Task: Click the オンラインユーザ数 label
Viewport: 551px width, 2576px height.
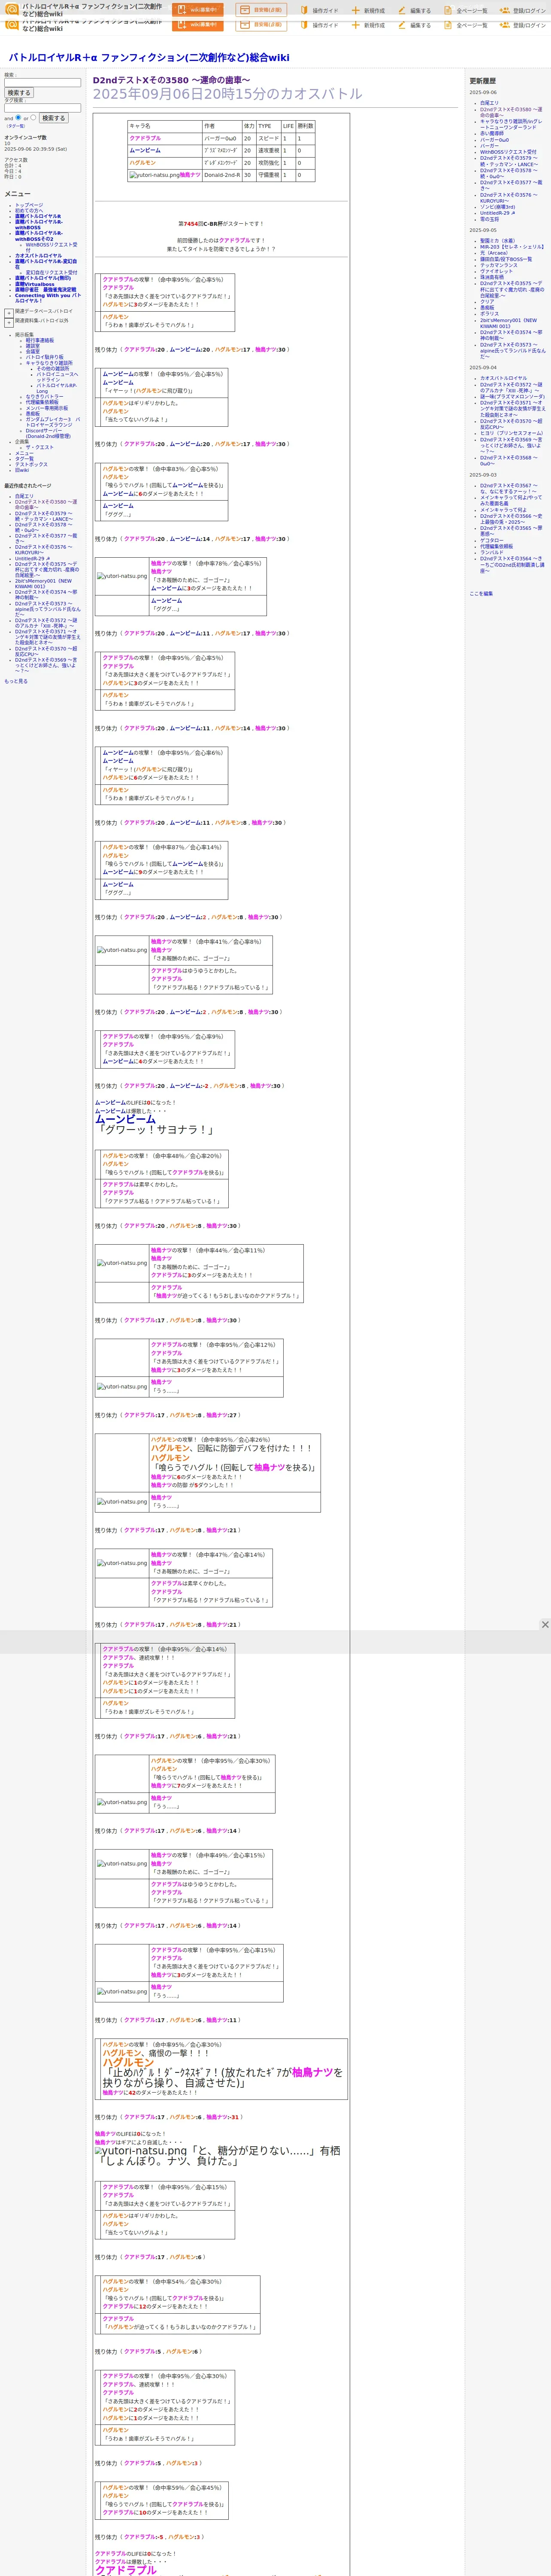Action: tap(25, 137)
